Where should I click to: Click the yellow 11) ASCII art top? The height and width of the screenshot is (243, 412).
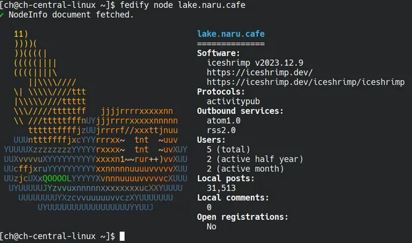click(20, 34)
